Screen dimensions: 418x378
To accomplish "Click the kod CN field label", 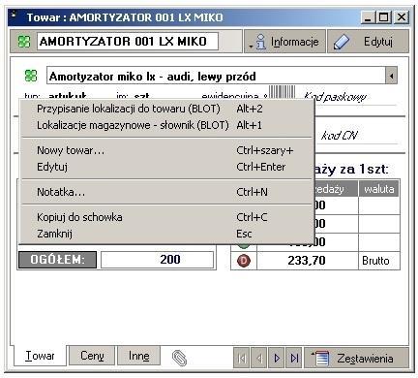I will point(339,136).
